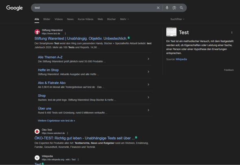Open the Abo & Flatrate Abo sitelink
The height and width of the screenshot is (165, 240).
pos(52,83)
